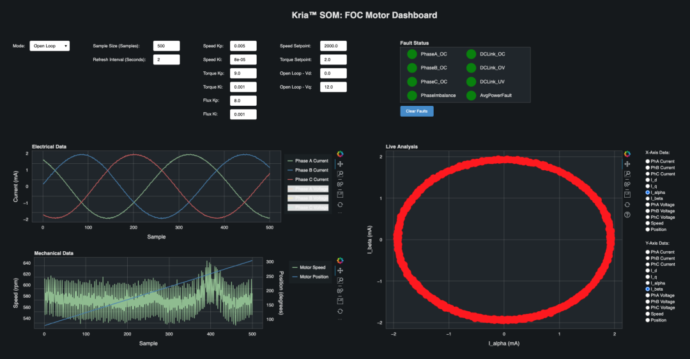Choose Speed radio under Y-Axis Data
This screenshot has height=359, width=690.
coord(648,314)
